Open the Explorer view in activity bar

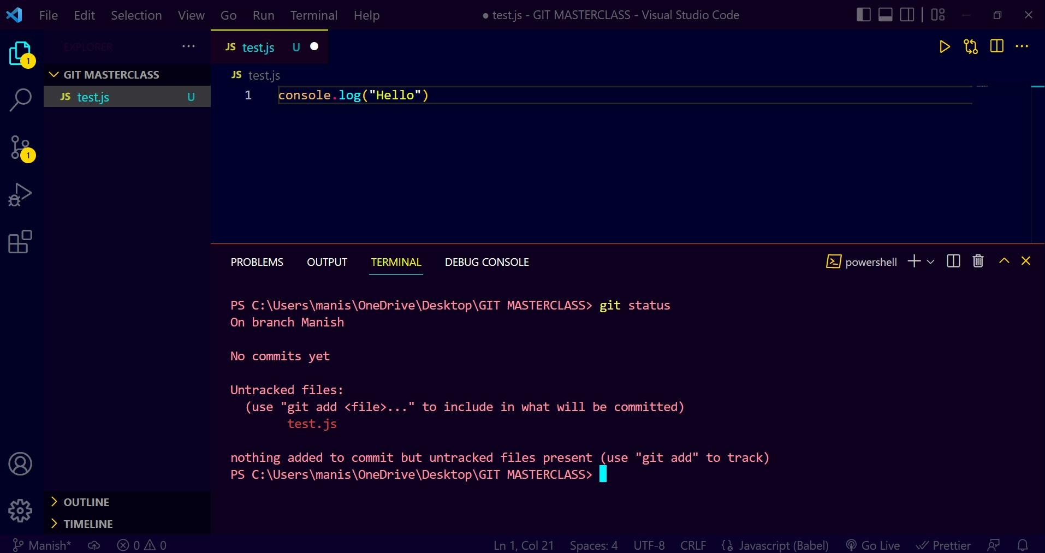click(21, 53)
